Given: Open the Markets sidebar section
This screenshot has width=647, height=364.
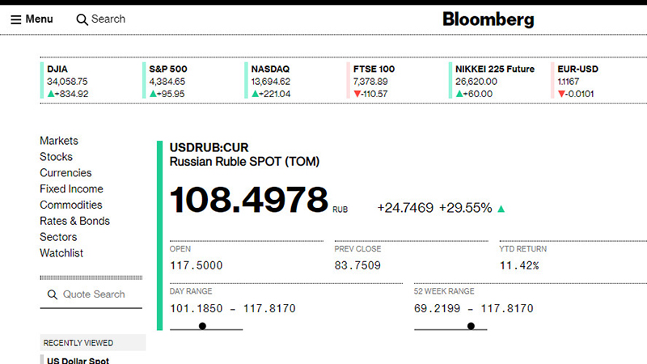Looking at the screenshot, I should coord(59,141).
